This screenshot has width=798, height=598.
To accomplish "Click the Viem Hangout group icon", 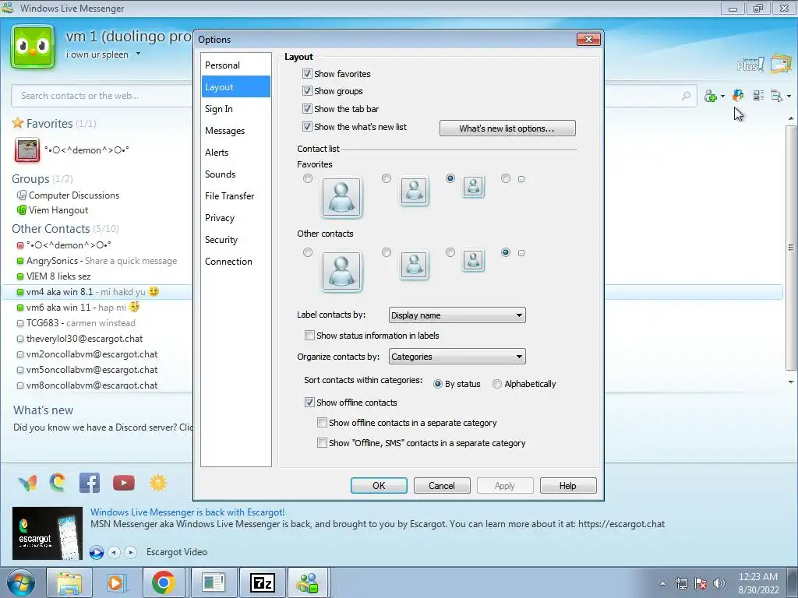I will coord(21,210).
